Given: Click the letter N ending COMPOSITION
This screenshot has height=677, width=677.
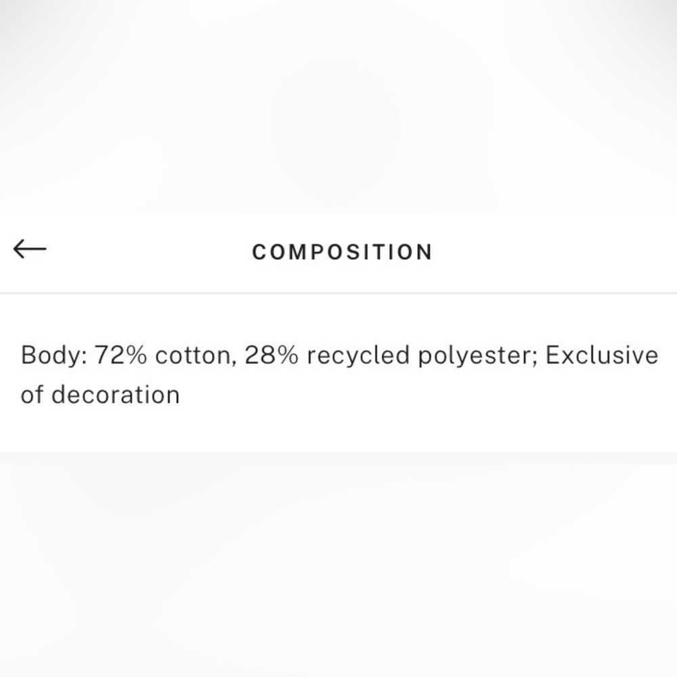Looking at the screenshot, I should click(424, 253).
